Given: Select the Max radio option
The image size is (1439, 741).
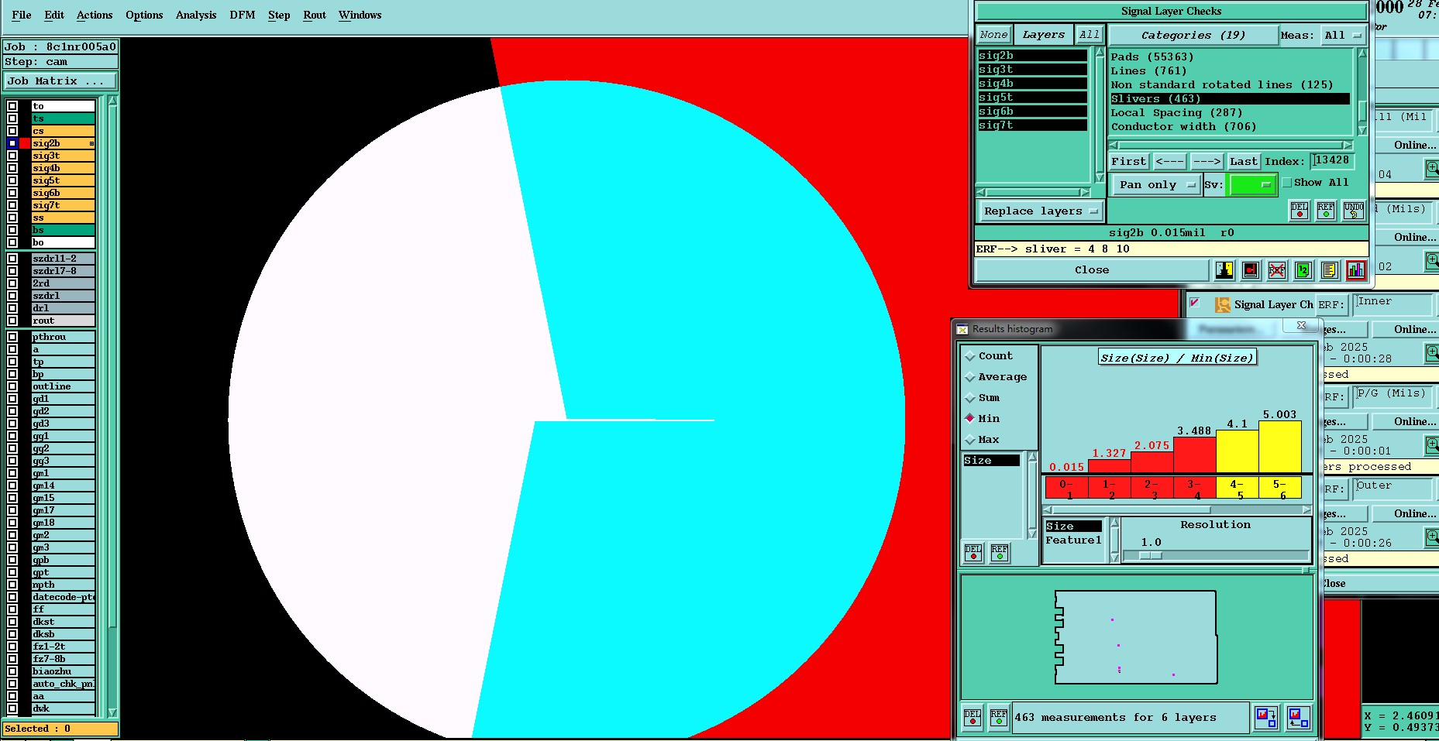Looking at the screenshot, I should (970, 440).
